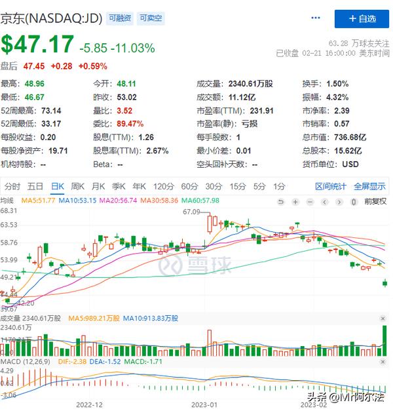Pan chart left with the arrow icon

[x=325, y=202]
